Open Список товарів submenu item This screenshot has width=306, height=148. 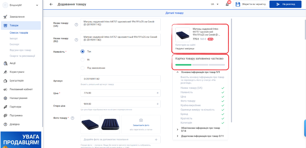coord(19,33)
